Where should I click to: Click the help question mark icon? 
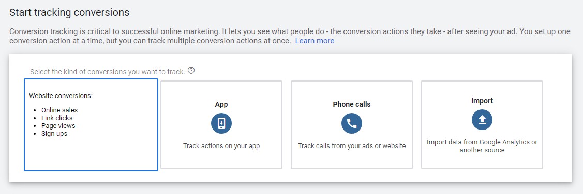pos(191,70)
